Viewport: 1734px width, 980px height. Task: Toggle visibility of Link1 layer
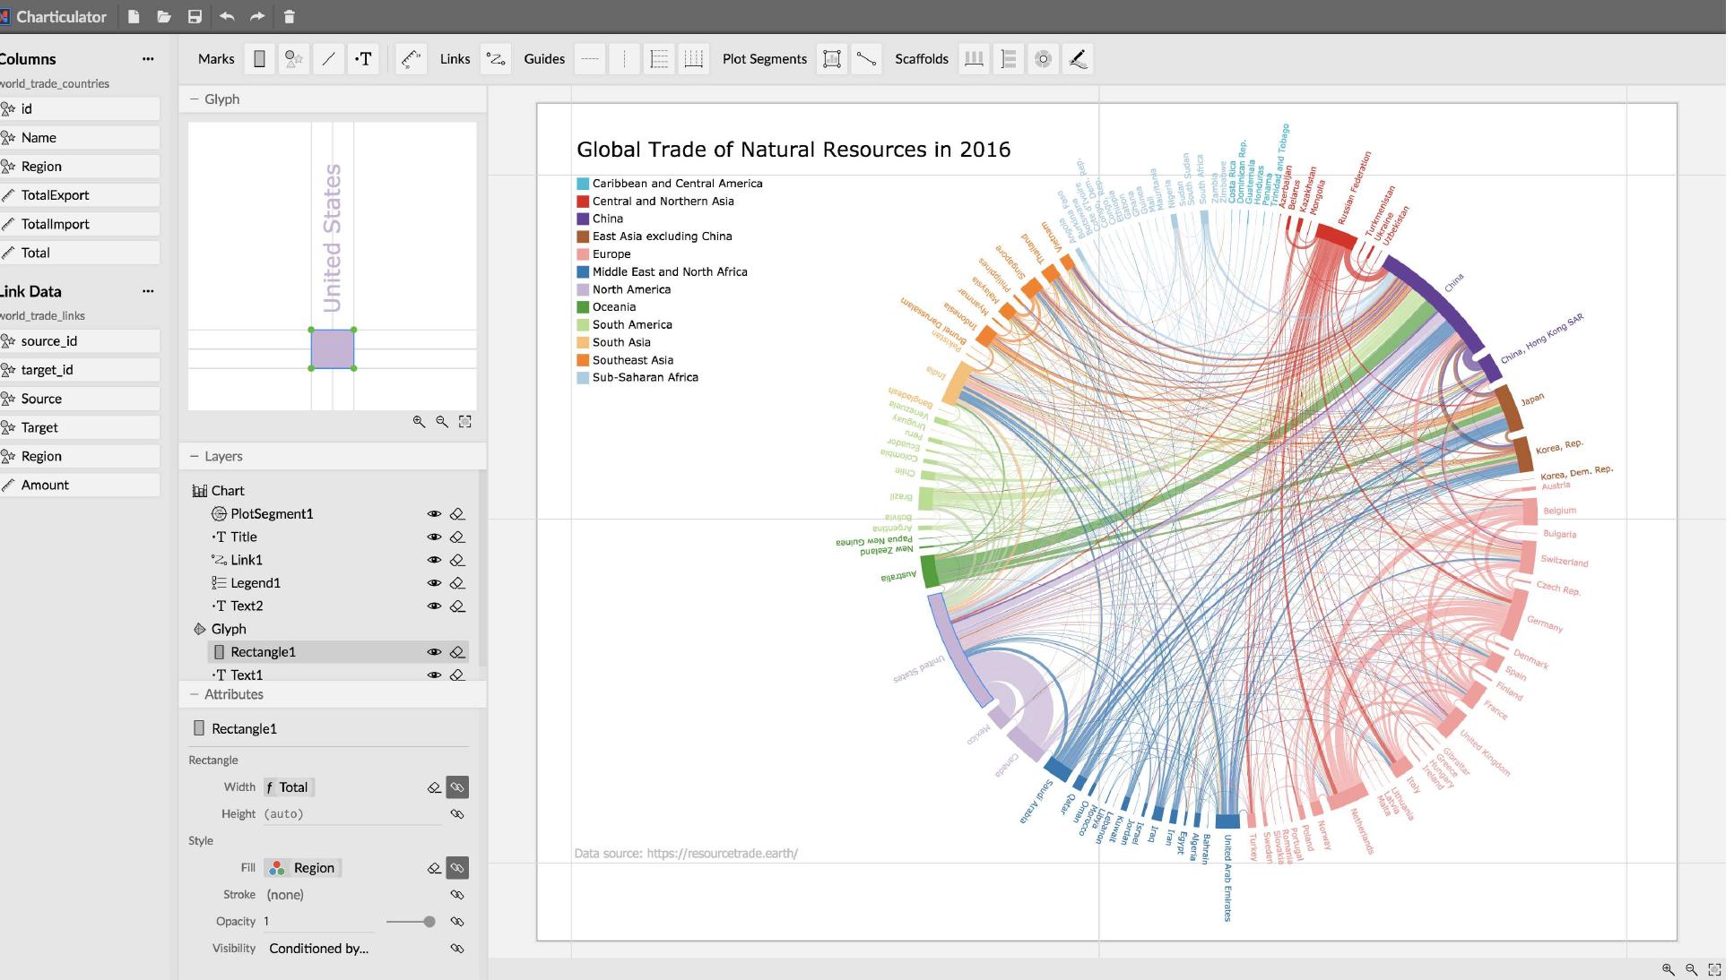click(434, 560)
